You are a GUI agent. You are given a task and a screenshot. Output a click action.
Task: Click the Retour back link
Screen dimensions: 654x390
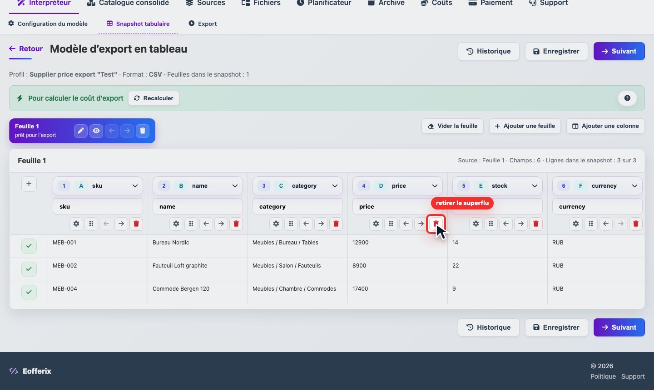26,49
